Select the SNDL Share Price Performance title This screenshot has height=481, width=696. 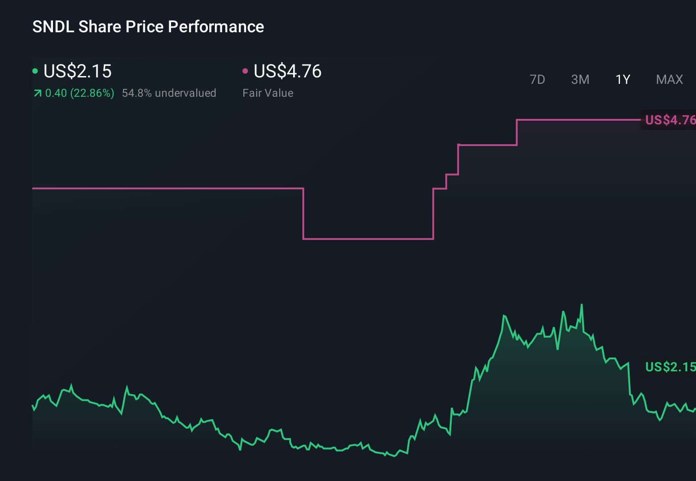pos(147,26)
